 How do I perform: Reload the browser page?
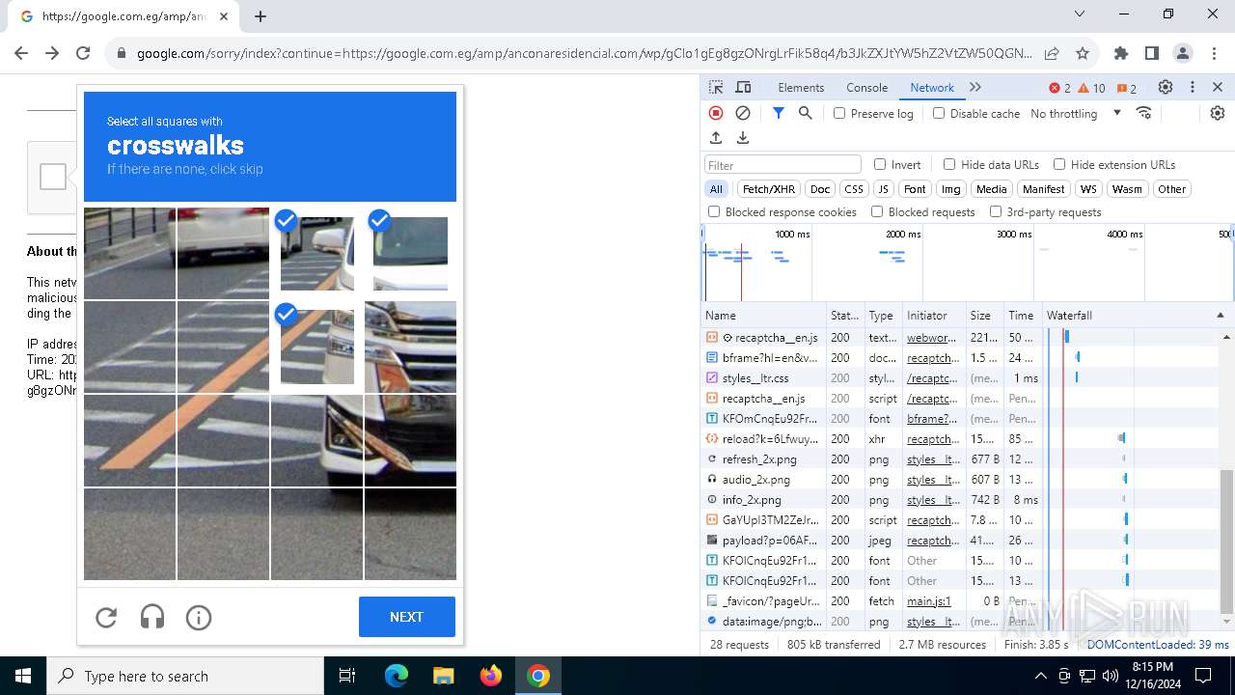83,53
